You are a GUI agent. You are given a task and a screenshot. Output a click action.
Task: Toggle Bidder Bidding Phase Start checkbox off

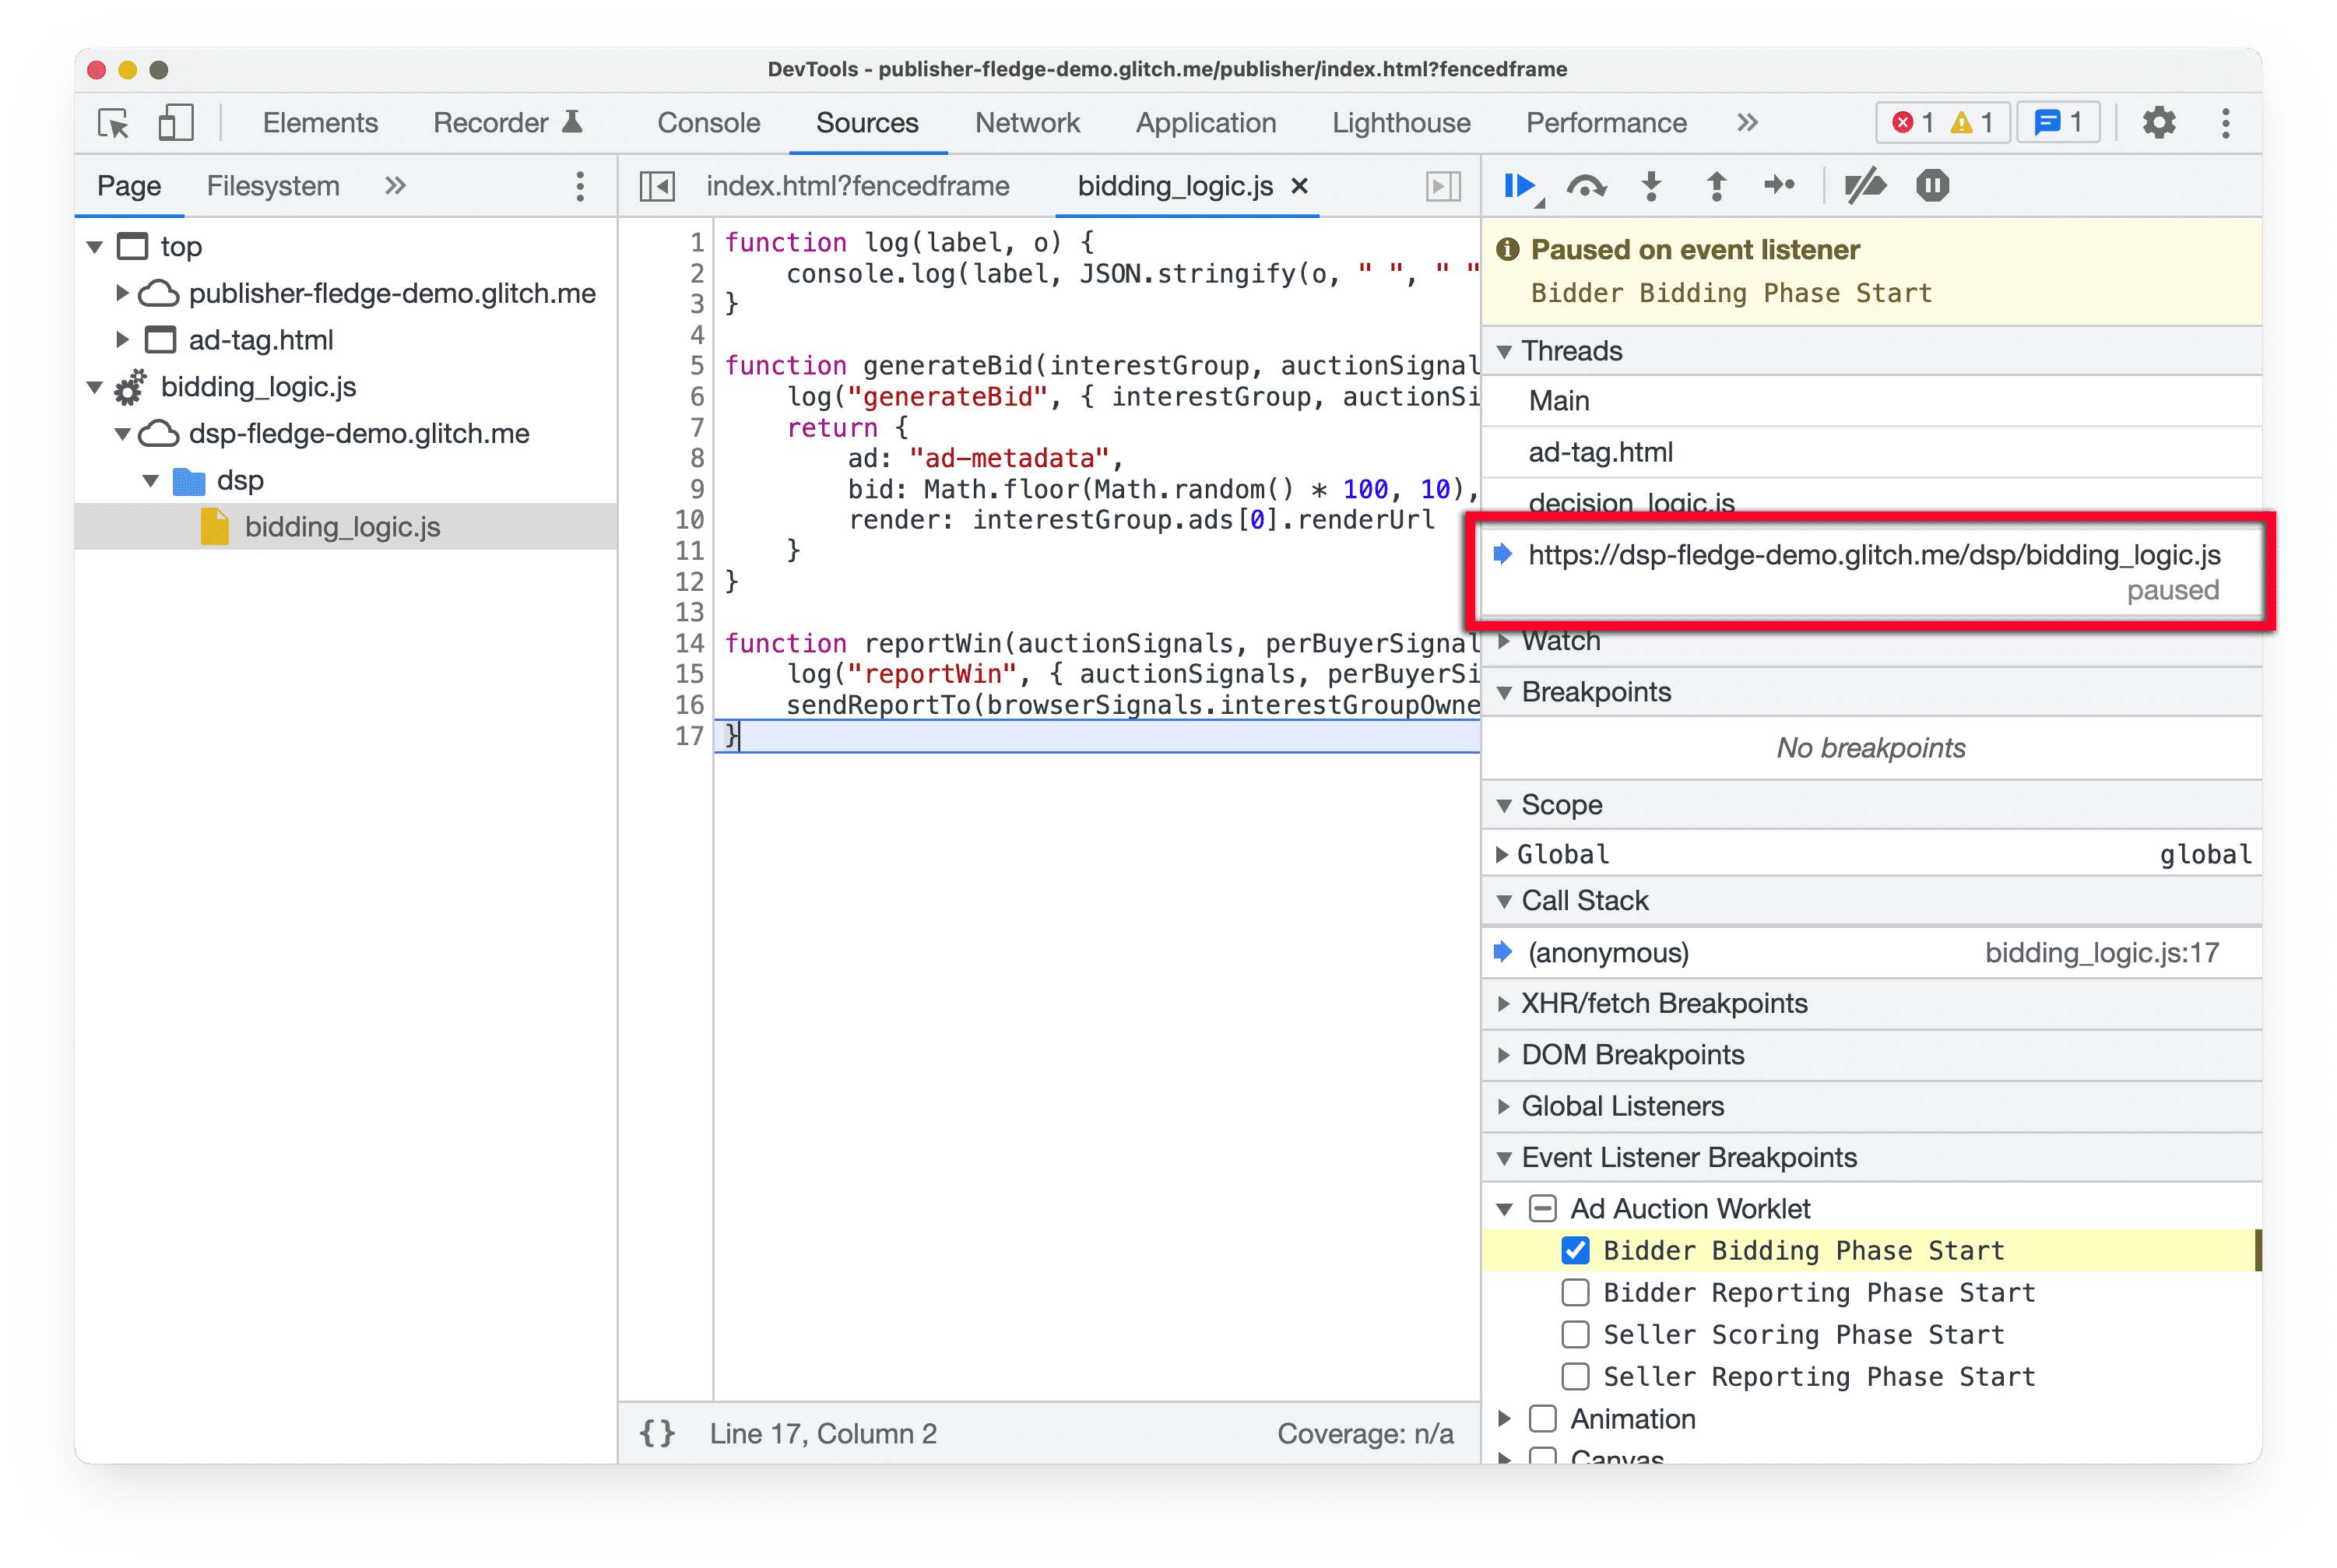click(x=1569, y=1250)
